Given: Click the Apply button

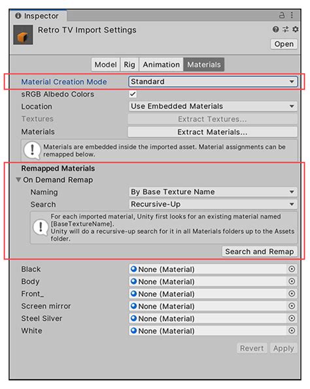Looking at the screenshot, I should pos(283,348).
